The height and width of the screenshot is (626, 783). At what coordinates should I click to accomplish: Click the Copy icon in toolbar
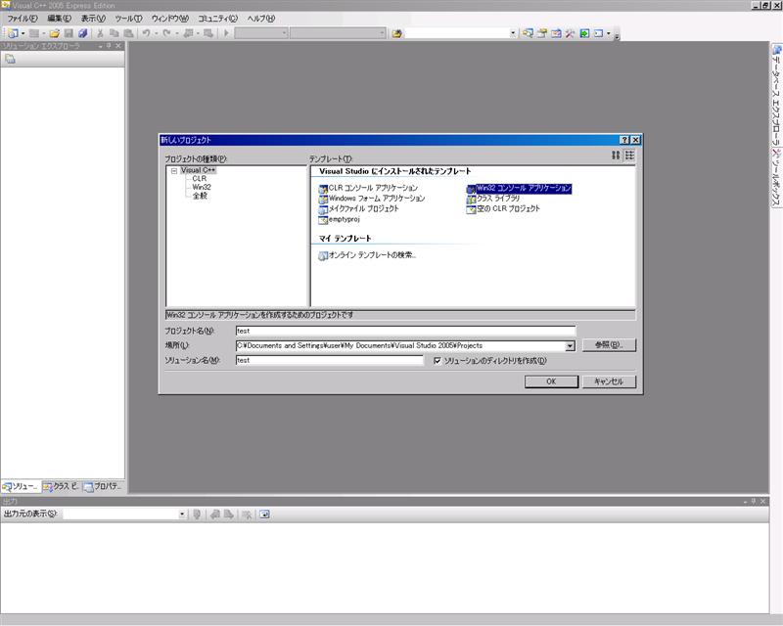115,33
